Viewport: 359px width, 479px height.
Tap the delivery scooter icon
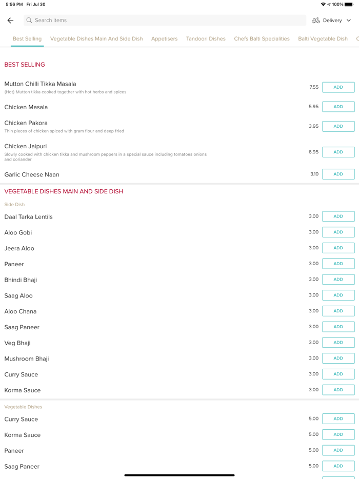pyautogui.click(x=316, y=21)
